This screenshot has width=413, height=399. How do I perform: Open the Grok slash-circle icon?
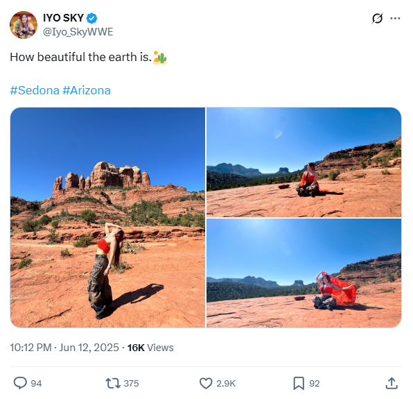click(377, 19)
